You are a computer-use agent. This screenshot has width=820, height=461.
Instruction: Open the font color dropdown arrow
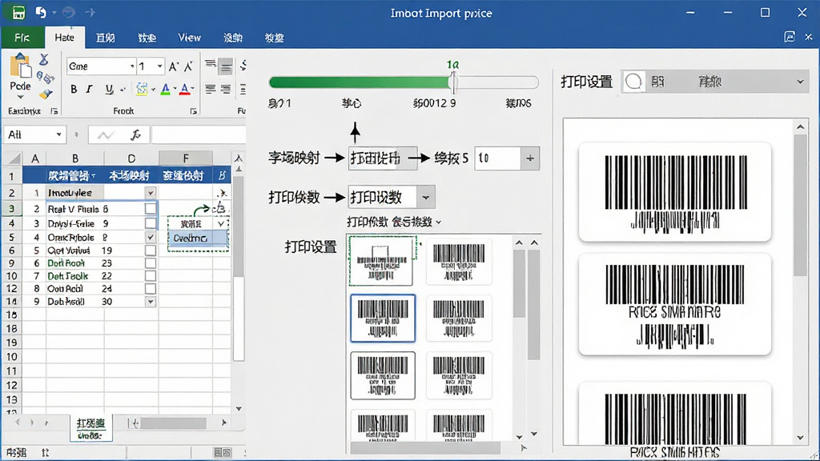pos(193,90)
